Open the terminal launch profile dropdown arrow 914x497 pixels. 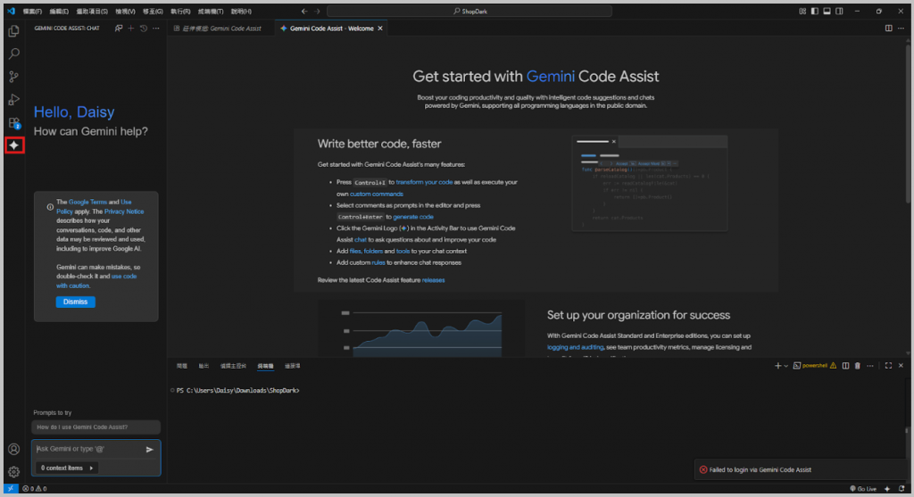tap(785, 366)
